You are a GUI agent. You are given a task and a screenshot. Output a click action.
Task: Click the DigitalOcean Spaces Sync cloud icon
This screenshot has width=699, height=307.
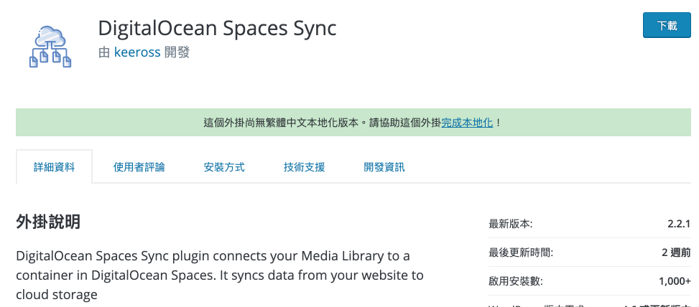click(x=50, y=47)
